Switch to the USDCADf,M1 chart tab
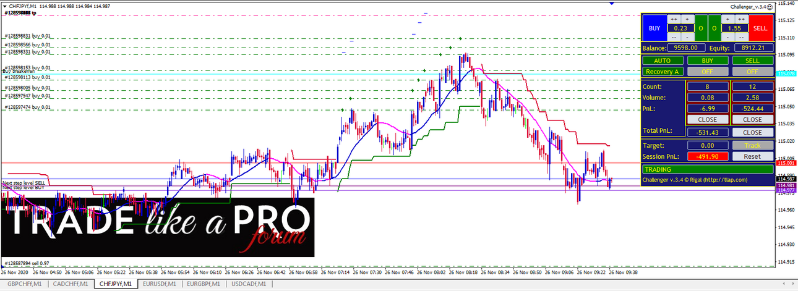Image resolution: width=798 pixels, height=291 pixels. [x=249, y=284]
